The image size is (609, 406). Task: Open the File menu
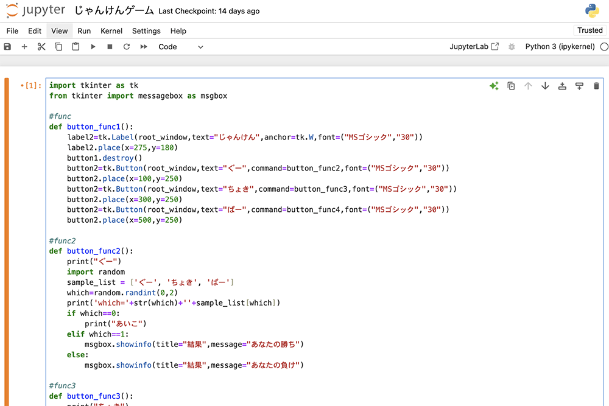(x=12, y=30)
